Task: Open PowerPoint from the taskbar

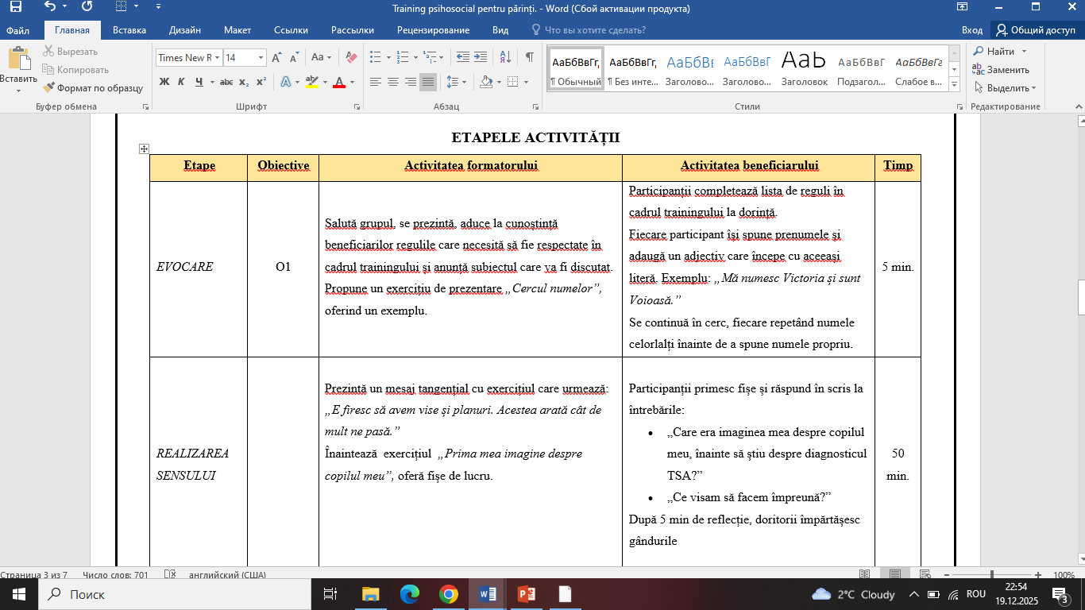Action: click(x=527, y=594)
